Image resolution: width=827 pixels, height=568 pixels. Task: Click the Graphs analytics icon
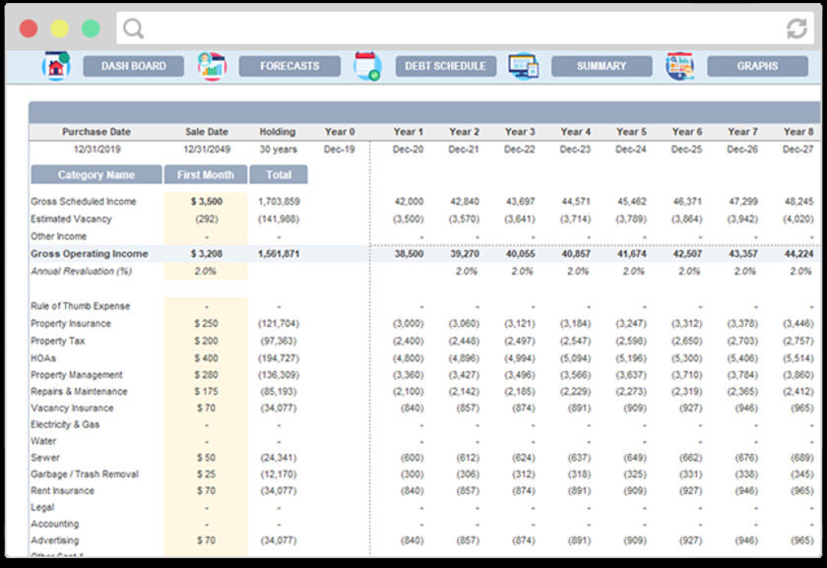coord(679,66)
